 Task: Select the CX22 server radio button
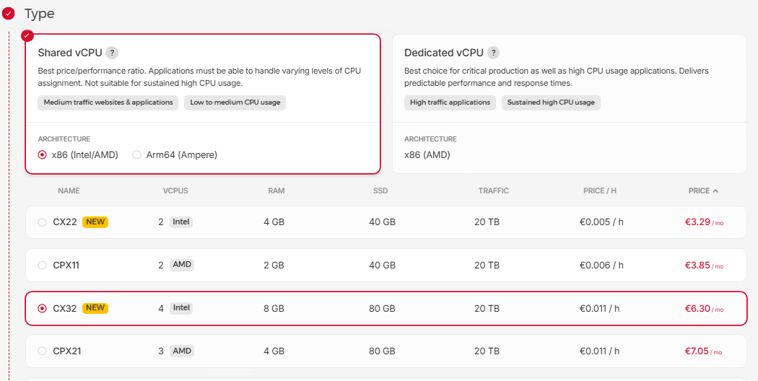tap(42, 222)
